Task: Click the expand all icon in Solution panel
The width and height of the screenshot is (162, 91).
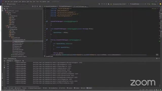Action: pos(35,6)
